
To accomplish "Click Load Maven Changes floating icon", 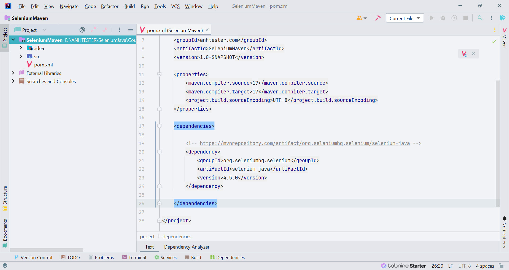I will click(464, 54).
